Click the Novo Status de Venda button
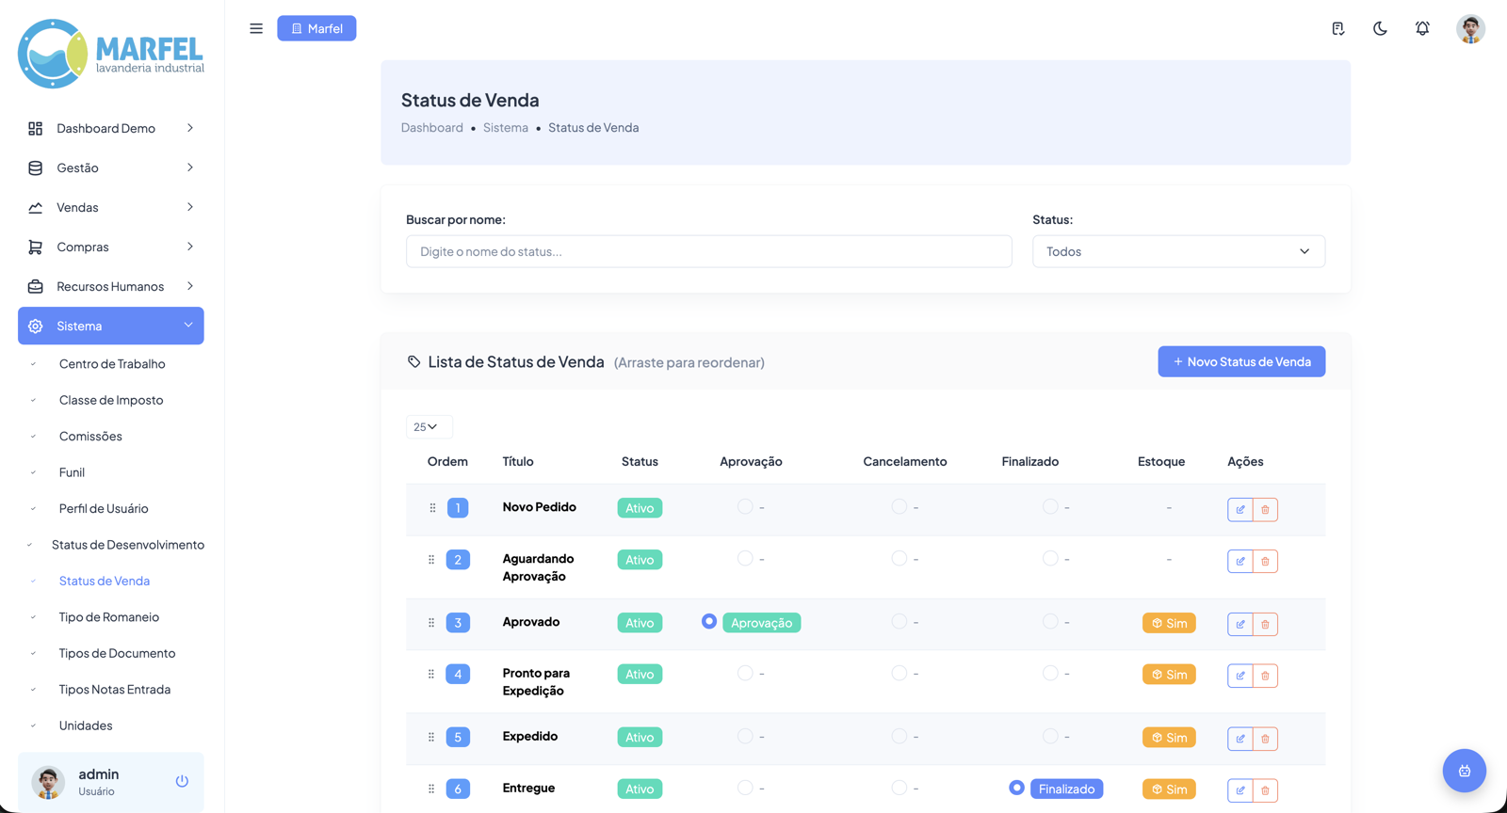The width and height of the screenshot is (1507, 813). pyautogui.click(x=1241, y=361)
